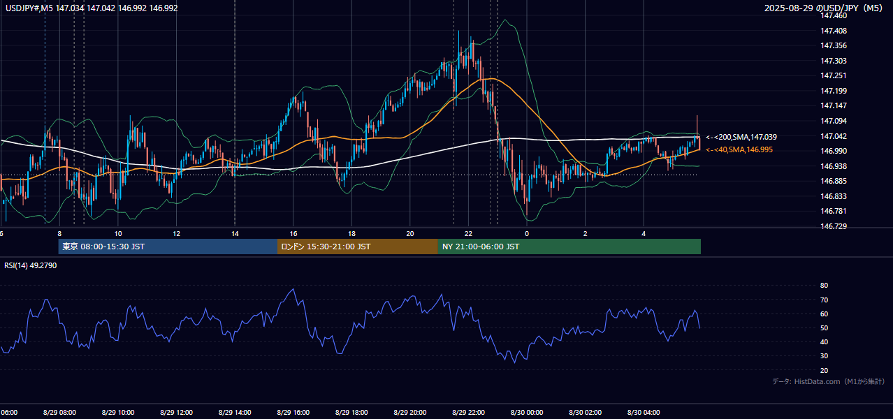Click hour label 0 under the price chart

(527, 233)
